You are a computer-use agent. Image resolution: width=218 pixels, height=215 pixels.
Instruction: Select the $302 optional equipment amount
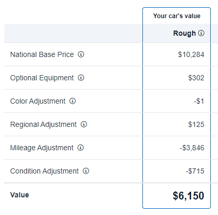coord(196,78)
